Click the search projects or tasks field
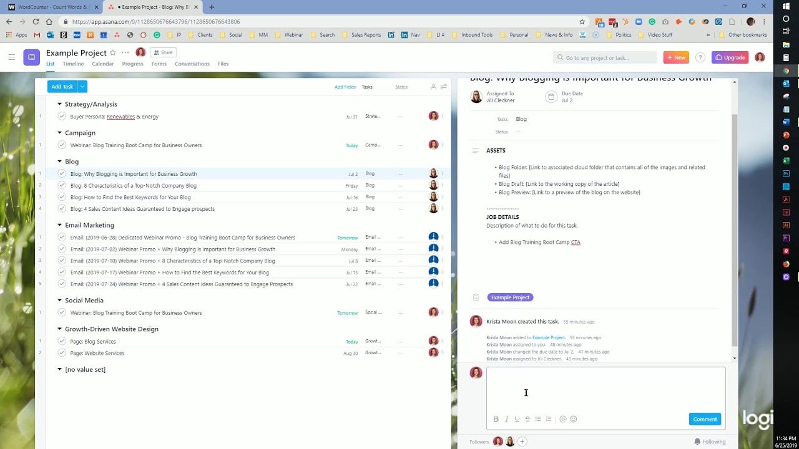The image size is (799, 449). (605, 57)
